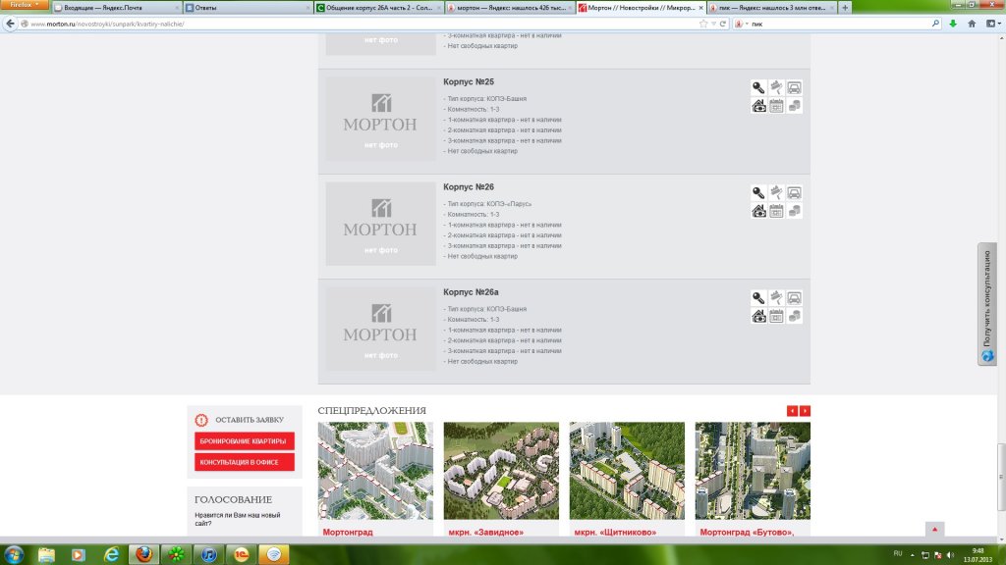Open the «Завидное» aerial thumbnail
Viewport: 1006px width, 565px height.
(501, 470)
